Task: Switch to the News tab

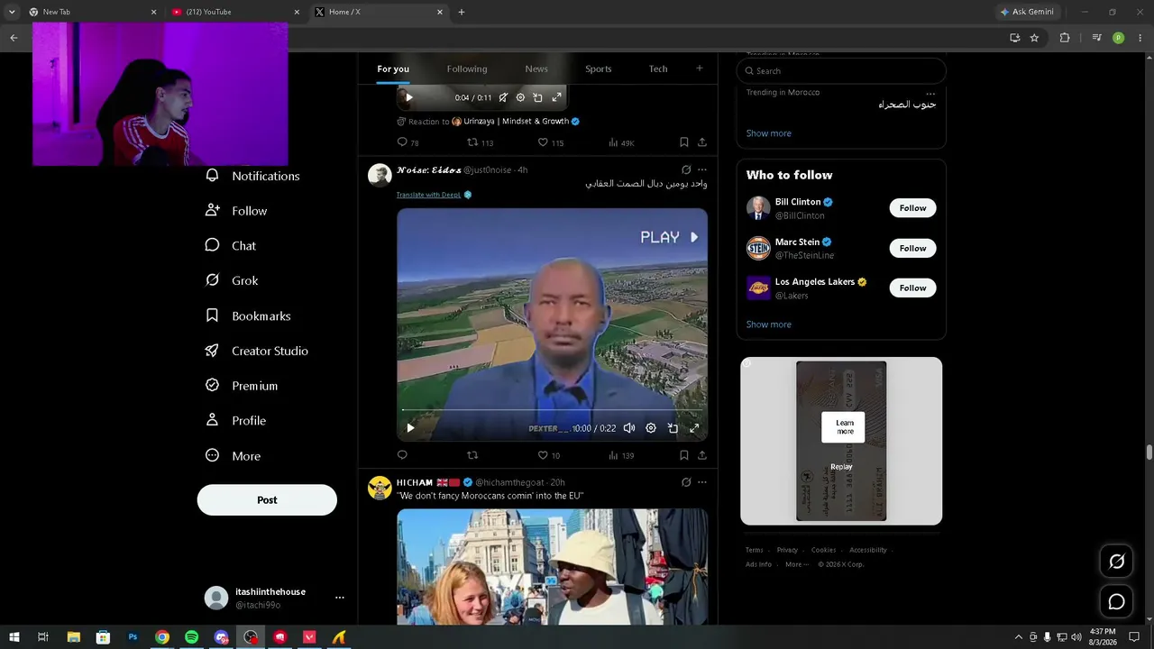Action: click(x=536, y=69)
